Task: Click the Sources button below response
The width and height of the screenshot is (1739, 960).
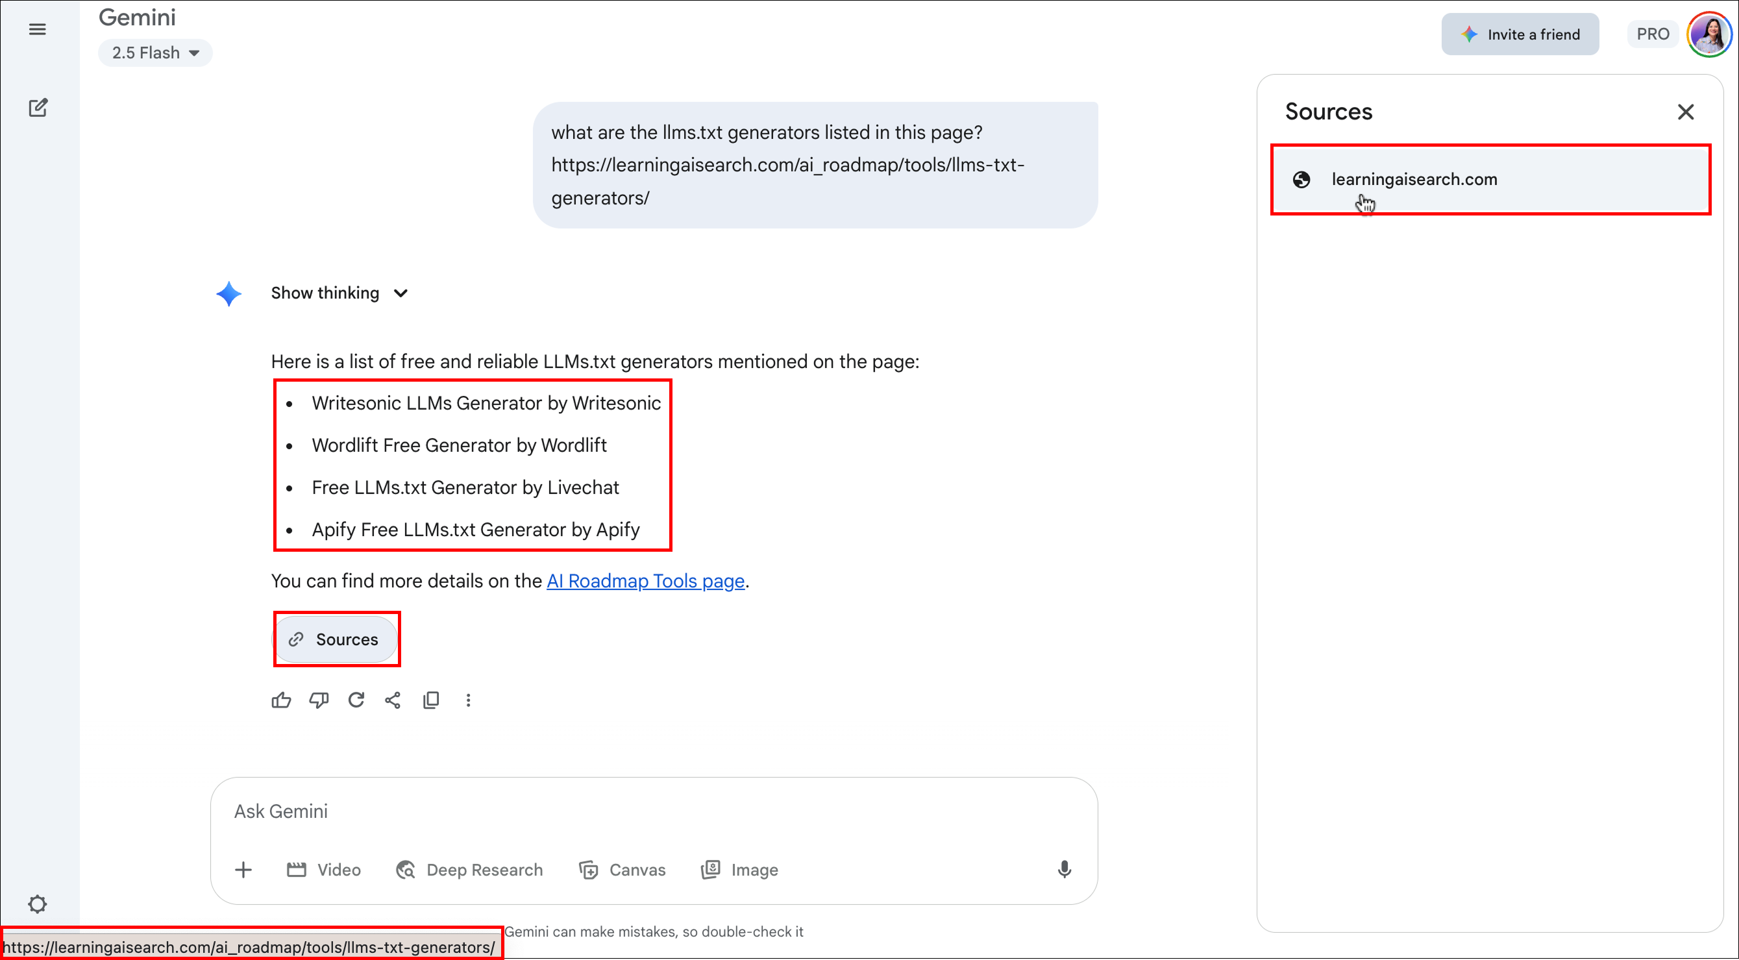Action: click(x=336, y=639)
